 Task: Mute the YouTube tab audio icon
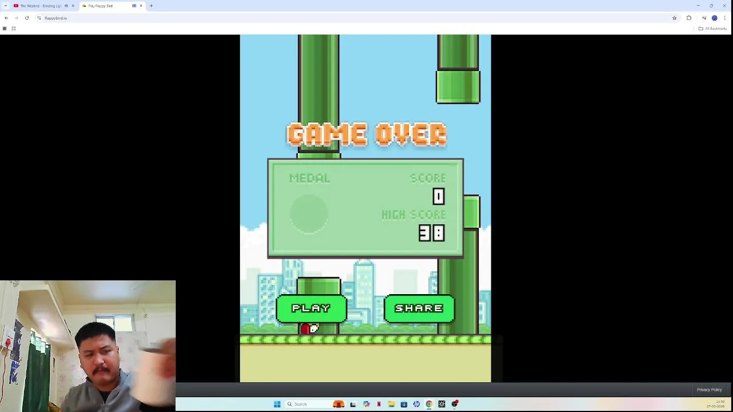(x=66, y=6)
